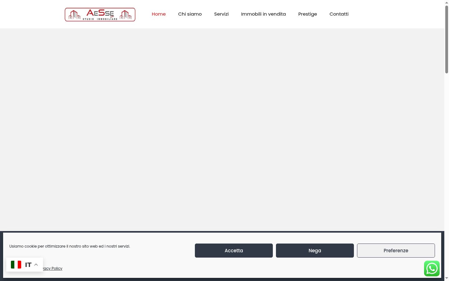Deny cookies with Nega button
The height and width of the screenshot is (281, 449).
point(315,250)
